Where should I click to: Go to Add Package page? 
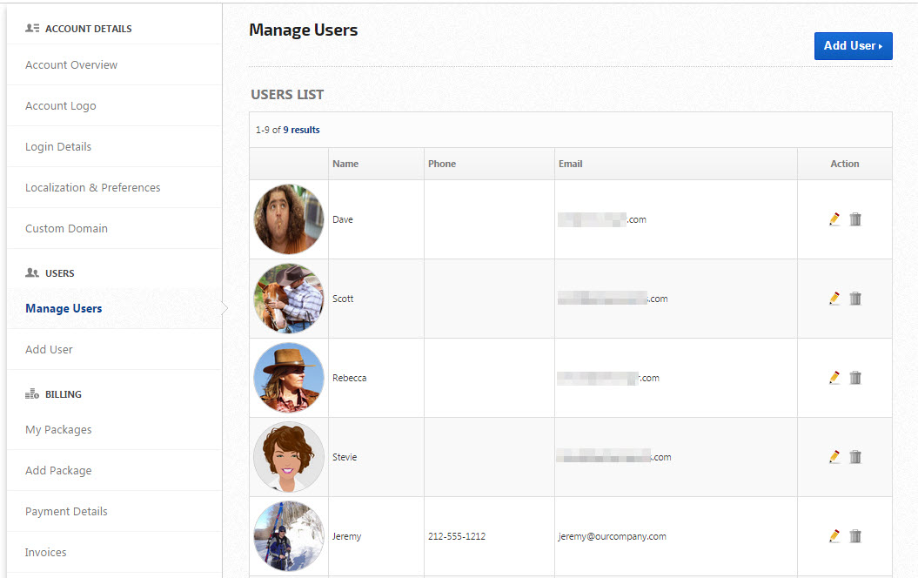tap(58, 470)
